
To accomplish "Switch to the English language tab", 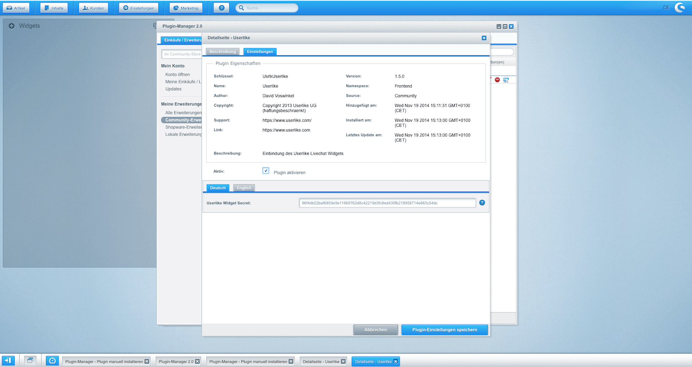I will click(x=244, y=188).
